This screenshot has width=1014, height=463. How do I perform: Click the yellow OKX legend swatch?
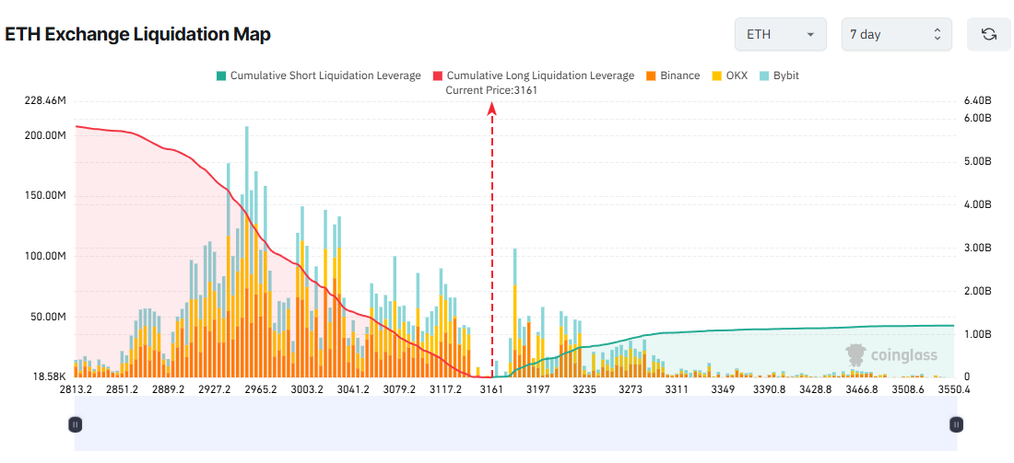pos(716,75)
